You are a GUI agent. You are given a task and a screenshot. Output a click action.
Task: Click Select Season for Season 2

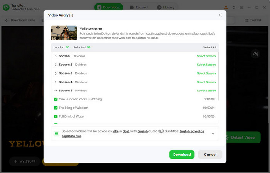pos(206,65)
